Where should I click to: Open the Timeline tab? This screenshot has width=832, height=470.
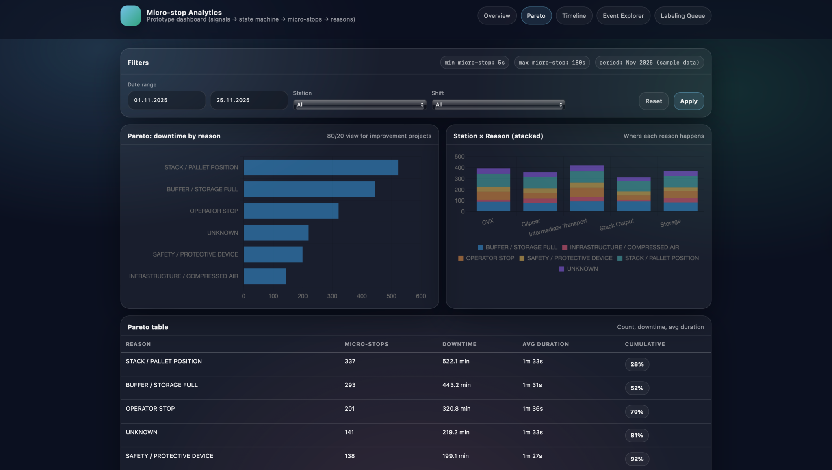click(574, 16)
